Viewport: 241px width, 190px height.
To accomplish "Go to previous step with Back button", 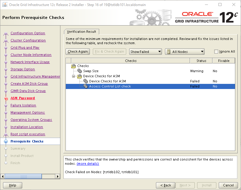I will coord(166,185).
